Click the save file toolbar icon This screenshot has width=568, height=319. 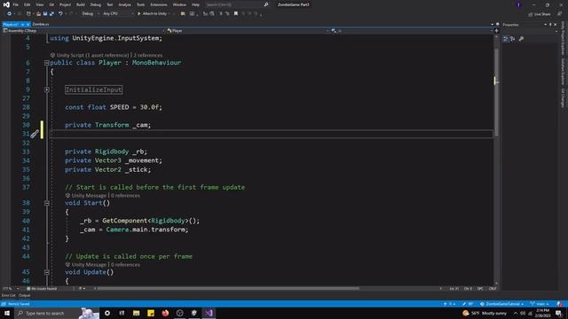(x=45, y=14)
